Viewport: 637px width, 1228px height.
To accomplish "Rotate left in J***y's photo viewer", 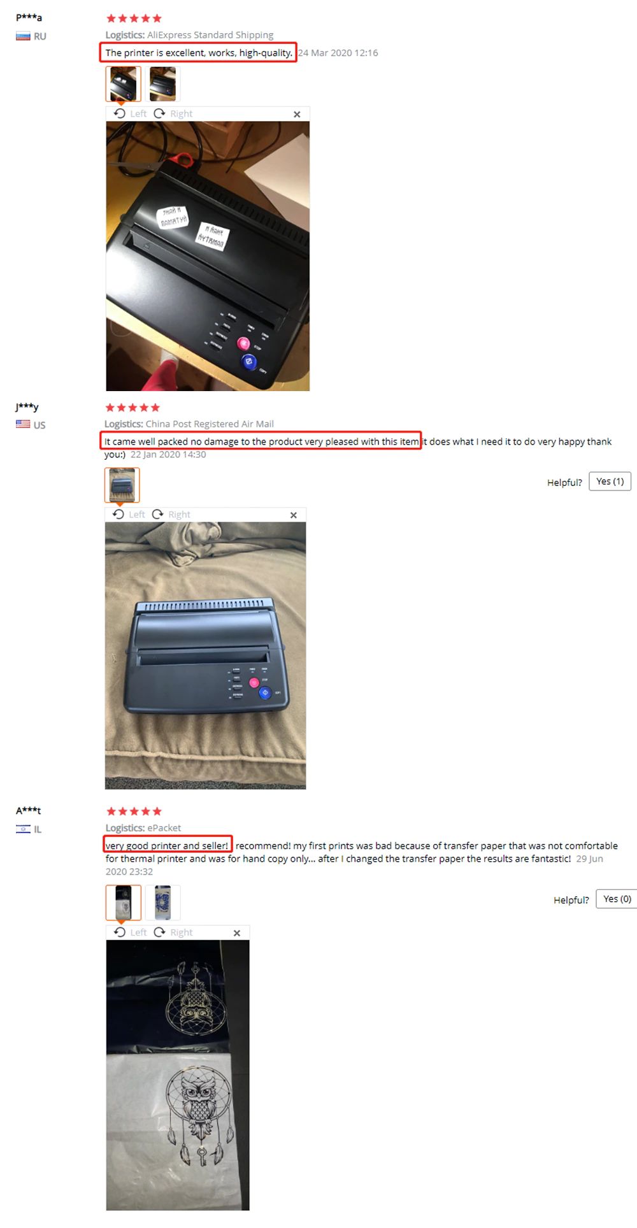I will (129, 514).
